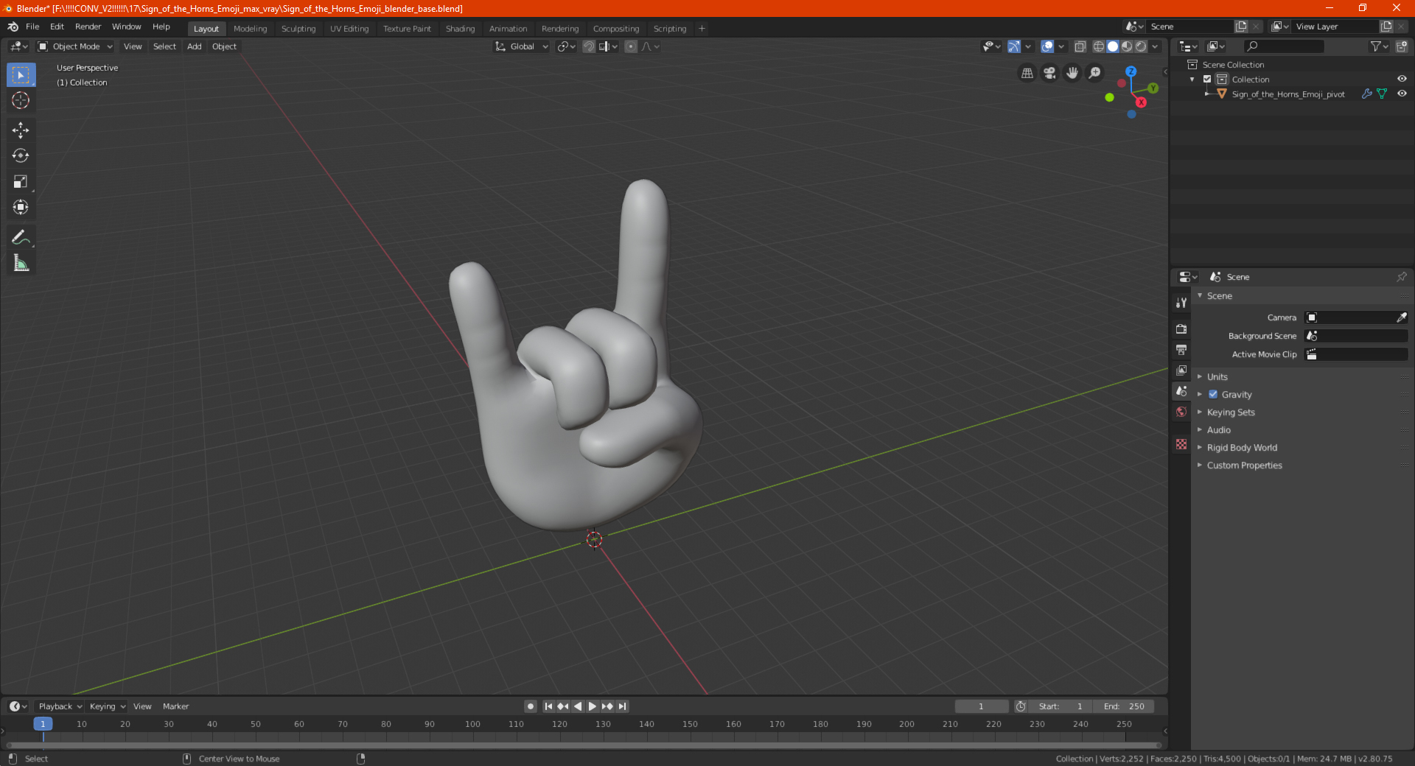Select the Transform tool

coord(21,208)
